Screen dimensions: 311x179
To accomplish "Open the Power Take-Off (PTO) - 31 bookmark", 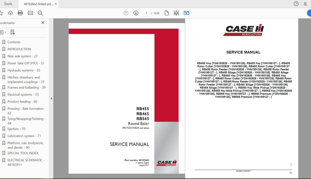I will (26, 63).
